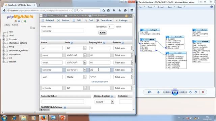Click the Panjang/Nilai help icon
This screenshot has height=121, width=216.
(x=104, y=43)
